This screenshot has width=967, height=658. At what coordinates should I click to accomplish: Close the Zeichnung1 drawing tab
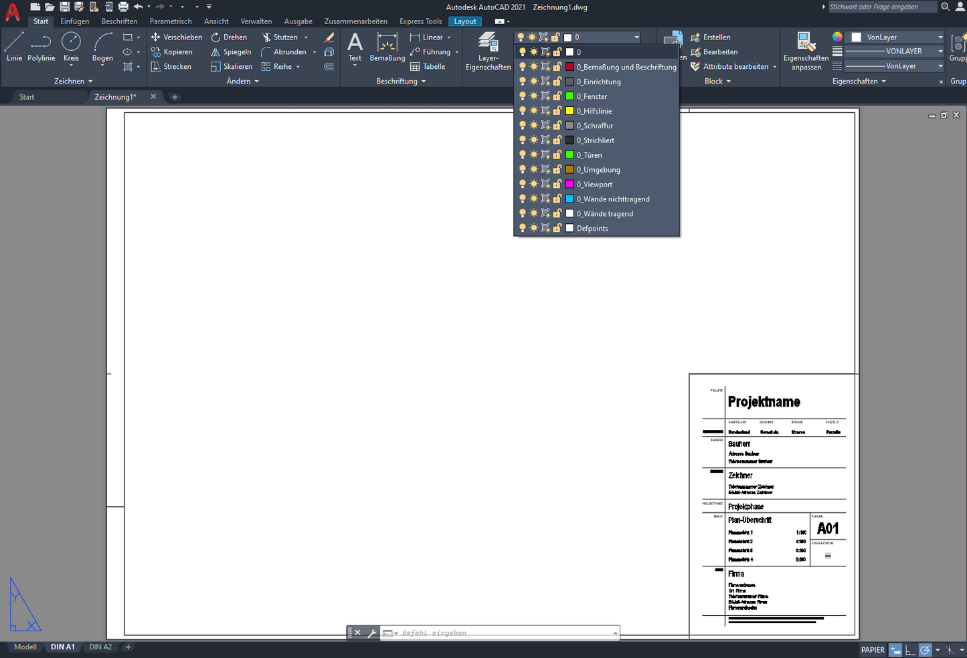pos(153,97)
